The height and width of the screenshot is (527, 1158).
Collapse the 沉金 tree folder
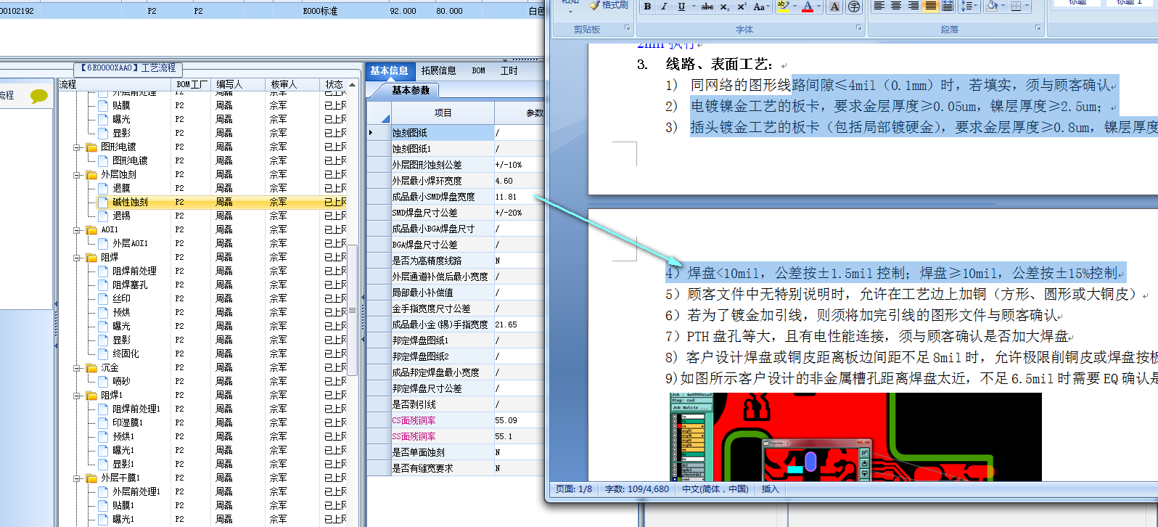(x=77, y=367)
